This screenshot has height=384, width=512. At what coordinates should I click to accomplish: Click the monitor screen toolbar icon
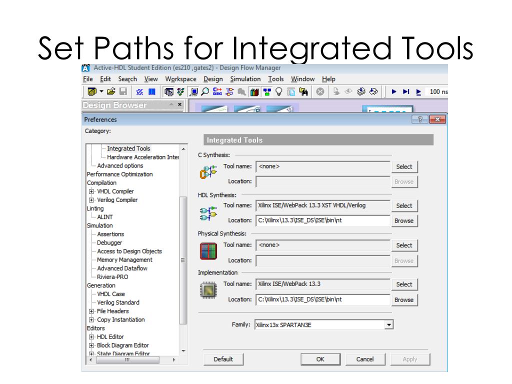click(193, 92)
